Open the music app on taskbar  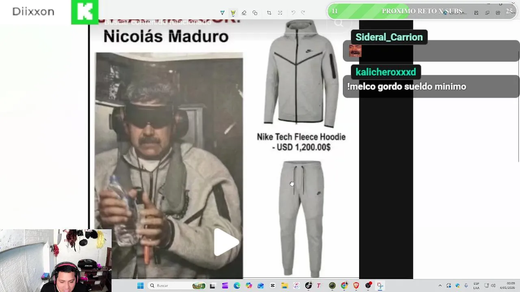point(297,286)
